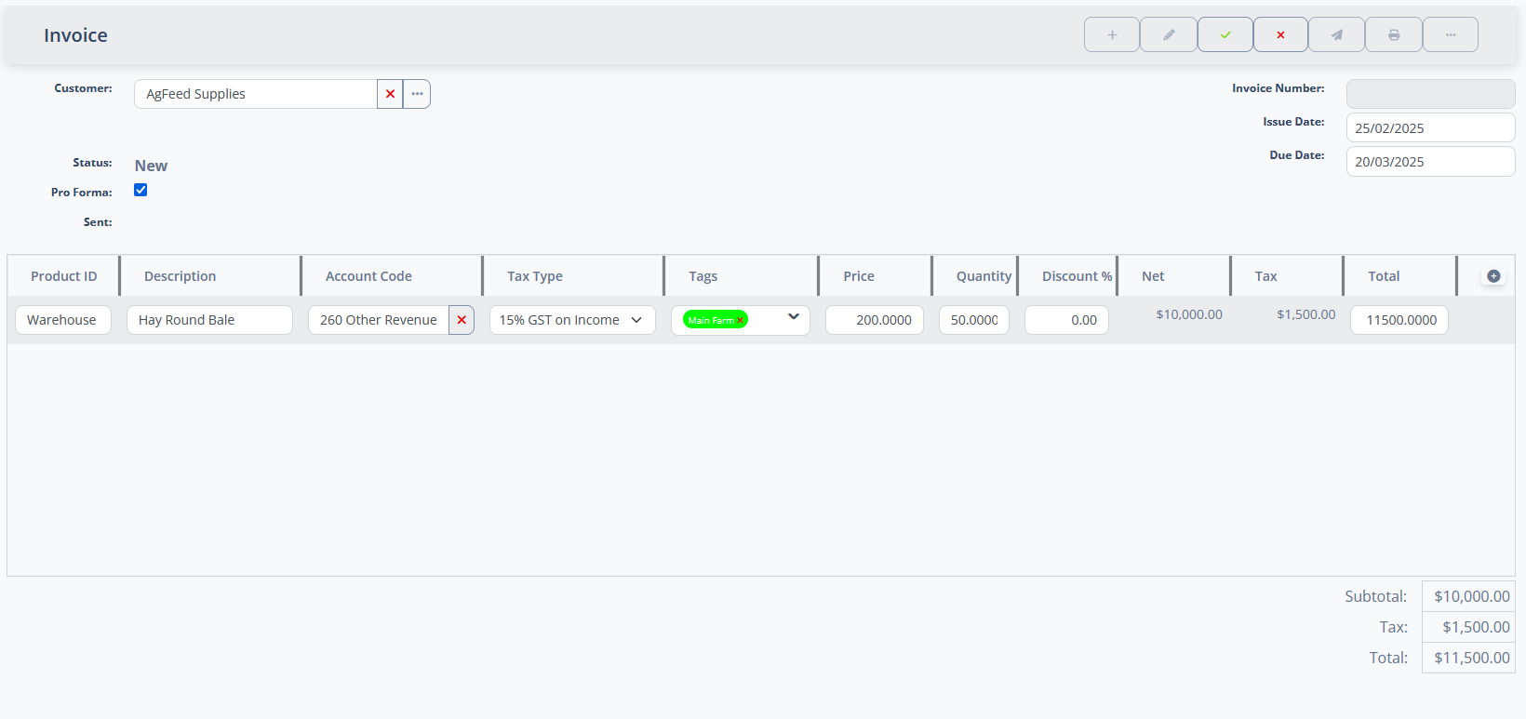Click the Hay Round Bale description field
The width and height of the screenshot is (1526, 719).
coord(209,320)
